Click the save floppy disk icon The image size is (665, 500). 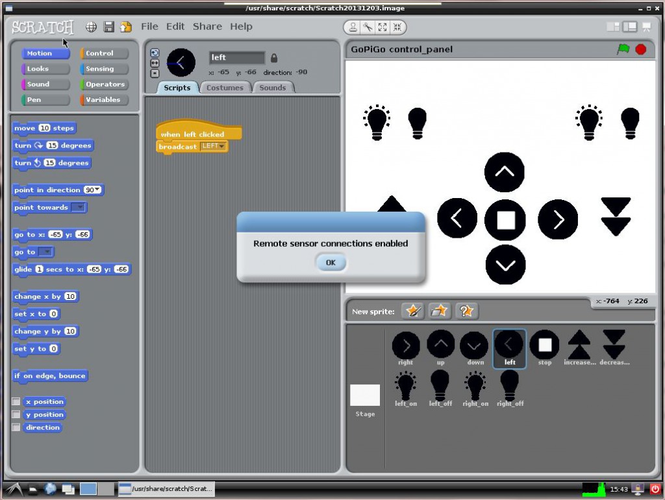pos(109,27)
